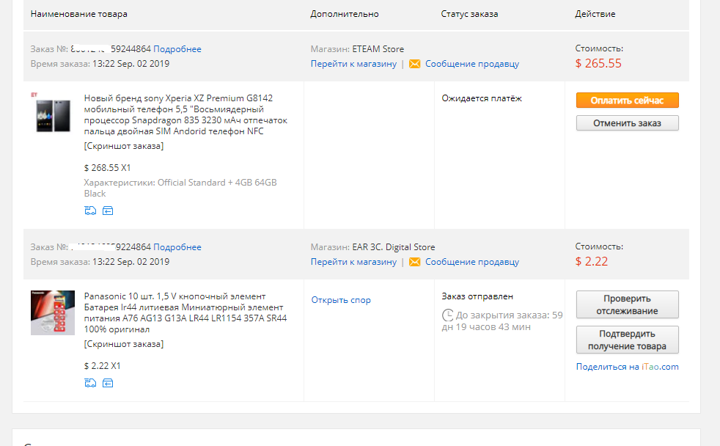Click order total '$ 2.22' in red
Screen dimensions: 720x446
tap(592, 261)
